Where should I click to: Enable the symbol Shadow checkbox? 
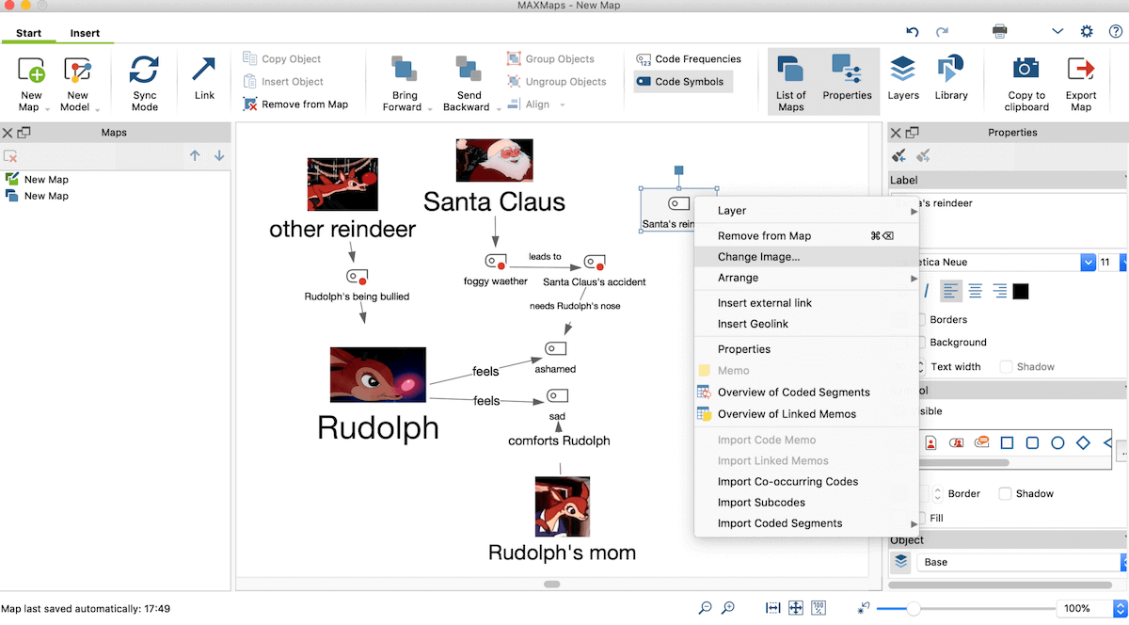[x=1005, y=494]
